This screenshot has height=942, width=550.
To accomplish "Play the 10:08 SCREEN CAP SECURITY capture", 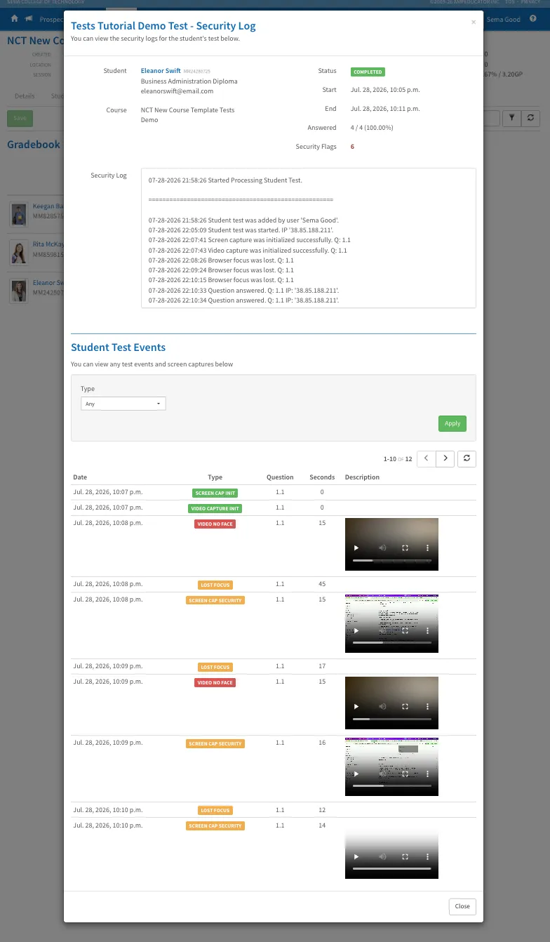I will [x=356, y=630].
